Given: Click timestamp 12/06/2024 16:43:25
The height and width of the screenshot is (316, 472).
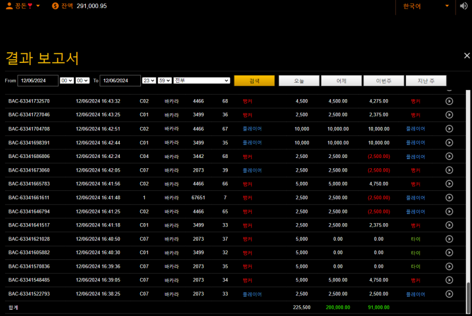Looking at the screenshot, I should (98, 114).
